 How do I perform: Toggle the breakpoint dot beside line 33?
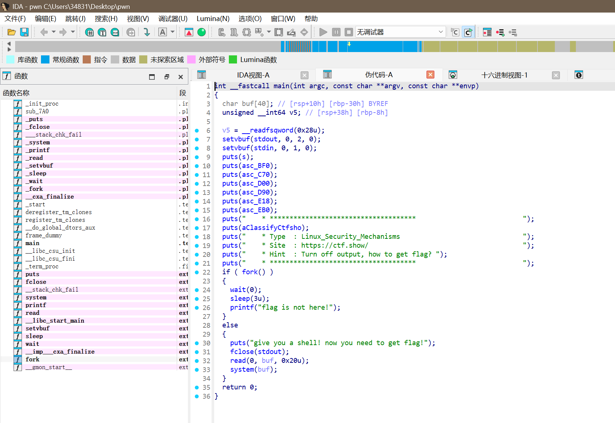pyautogui.click(x=197, y=370)
